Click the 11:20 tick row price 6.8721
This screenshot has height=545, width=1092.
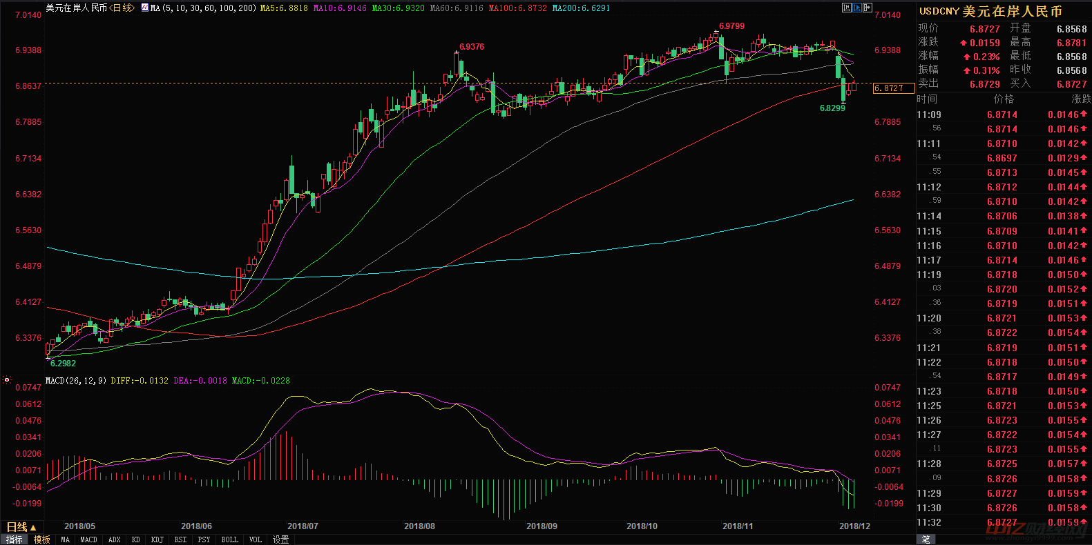pyautogui.click(x=1002, y=318)
